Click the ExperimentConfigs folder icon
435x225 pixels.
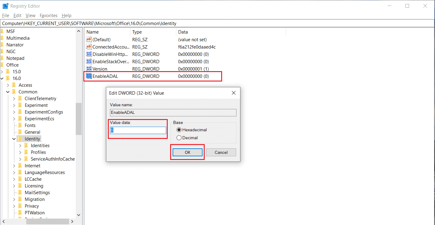[x=20, y=112]
